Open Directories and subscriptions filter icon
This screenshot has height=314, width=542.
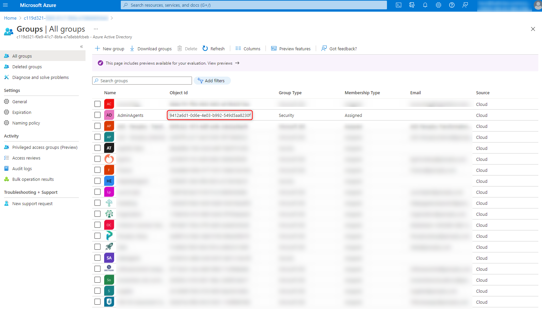pyautogui.click(x=412, y=5)
